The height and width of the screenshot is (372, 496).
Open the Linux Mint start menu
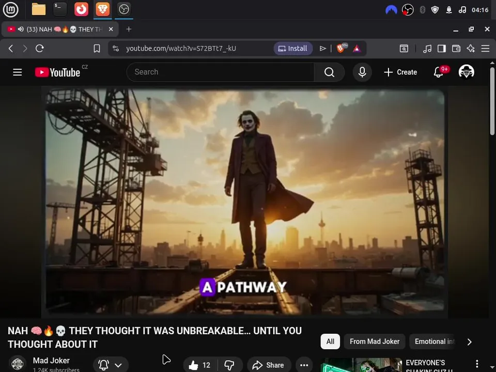[10, 9]
